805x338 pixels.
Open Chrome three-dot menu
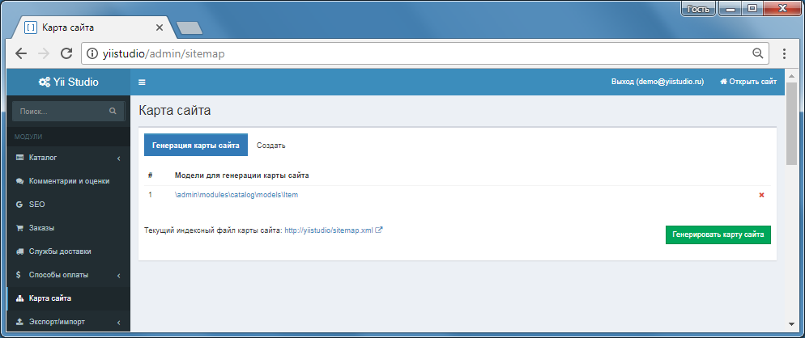[784, 53]
